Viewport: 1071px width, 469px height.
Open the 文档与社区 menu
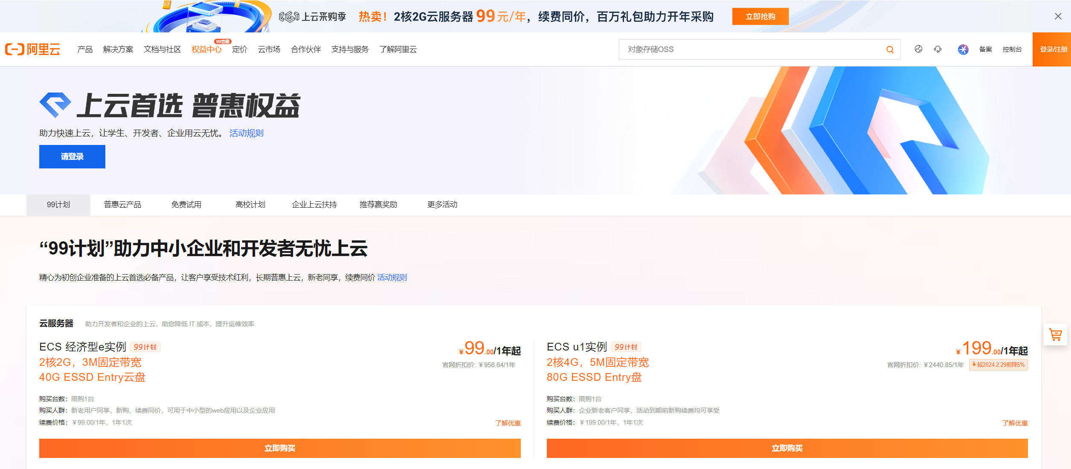(162, 49)
